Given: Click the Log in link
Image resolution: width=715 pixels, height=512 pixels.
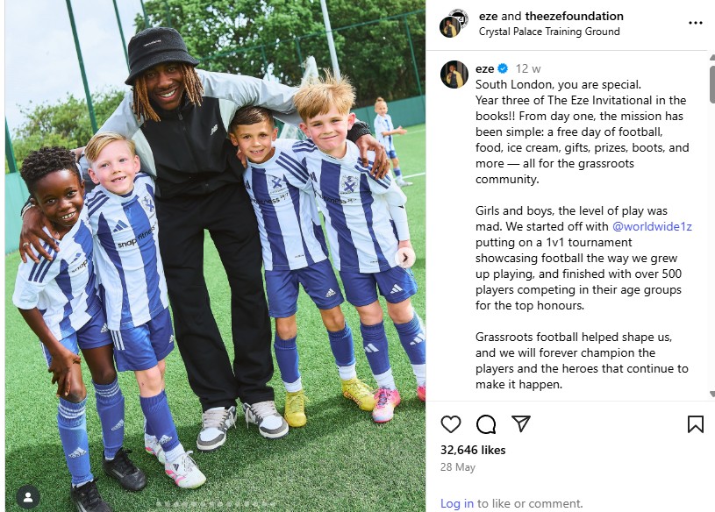Looking at the screenshot, I should tap(457, 503).
